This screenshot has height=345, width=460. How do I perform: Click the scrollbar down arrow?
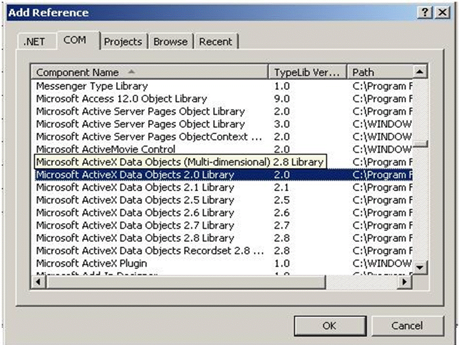click(x=420, y=268)
